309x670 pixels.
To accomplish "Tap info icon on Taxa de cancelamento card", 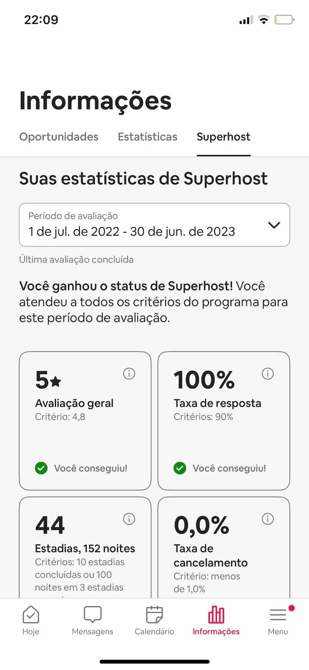I will (267, 519).
